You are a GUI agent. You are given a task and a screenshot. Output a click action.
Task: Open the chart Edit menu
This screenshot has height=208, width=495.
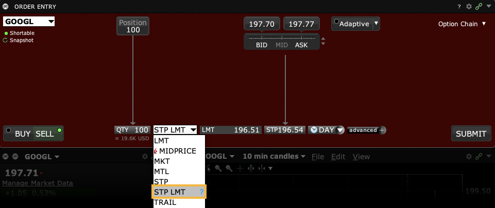(338, 157)
